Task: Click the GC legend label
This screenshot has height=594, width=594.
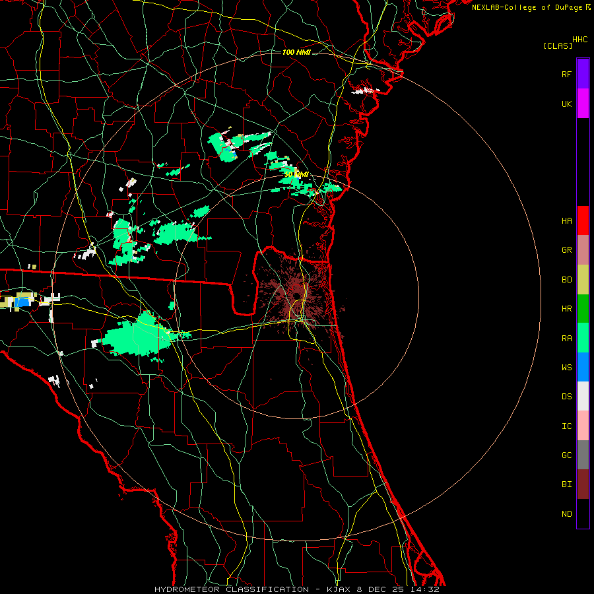Action: 567,455
